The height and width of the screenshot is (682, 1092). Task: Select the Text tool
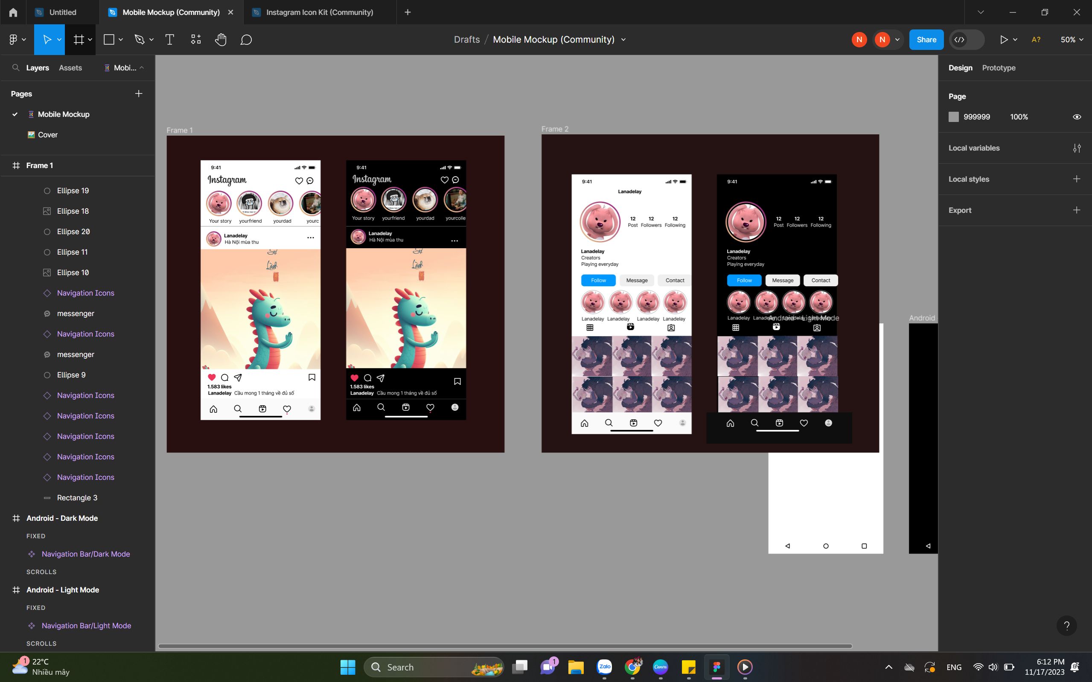(x=170, y=40)
